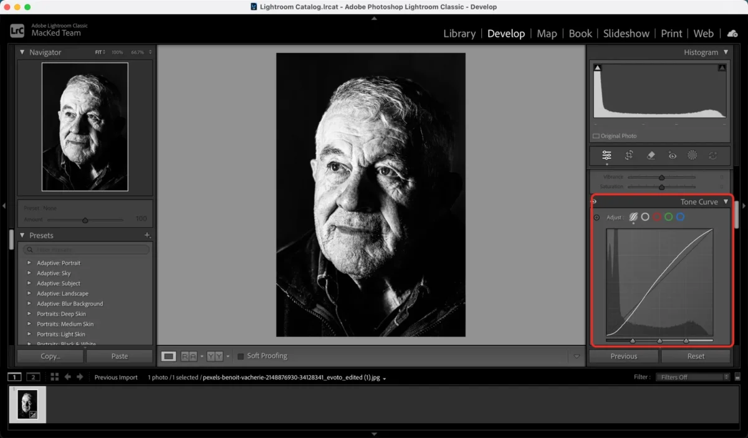Open the Masking tool
The width and height of the screenshot is (748, 438).
pos(693,155)
